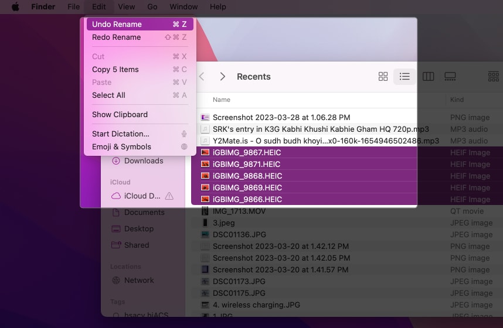Open the Apple menu

coord(15,6)
